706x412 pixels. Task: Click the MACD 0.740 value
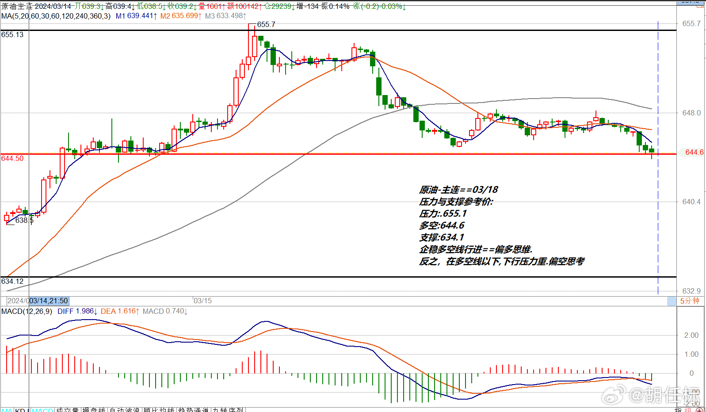[x=165, y=311]
